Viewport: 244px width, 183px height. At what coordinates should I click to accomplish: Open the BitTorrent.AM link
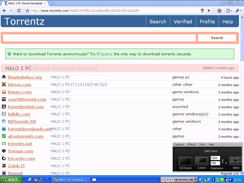coord(22,121)
